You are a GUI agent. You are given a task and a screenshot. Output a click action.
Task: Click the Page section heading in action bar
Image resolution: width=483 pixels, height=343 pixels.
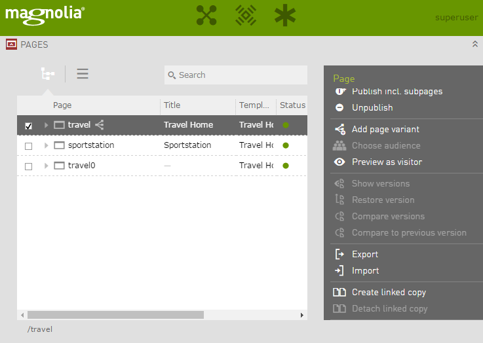344,79
